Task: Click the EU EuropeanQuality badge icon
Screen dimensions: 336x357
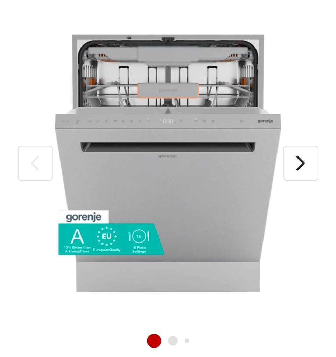Action: [x=106, y=236]
